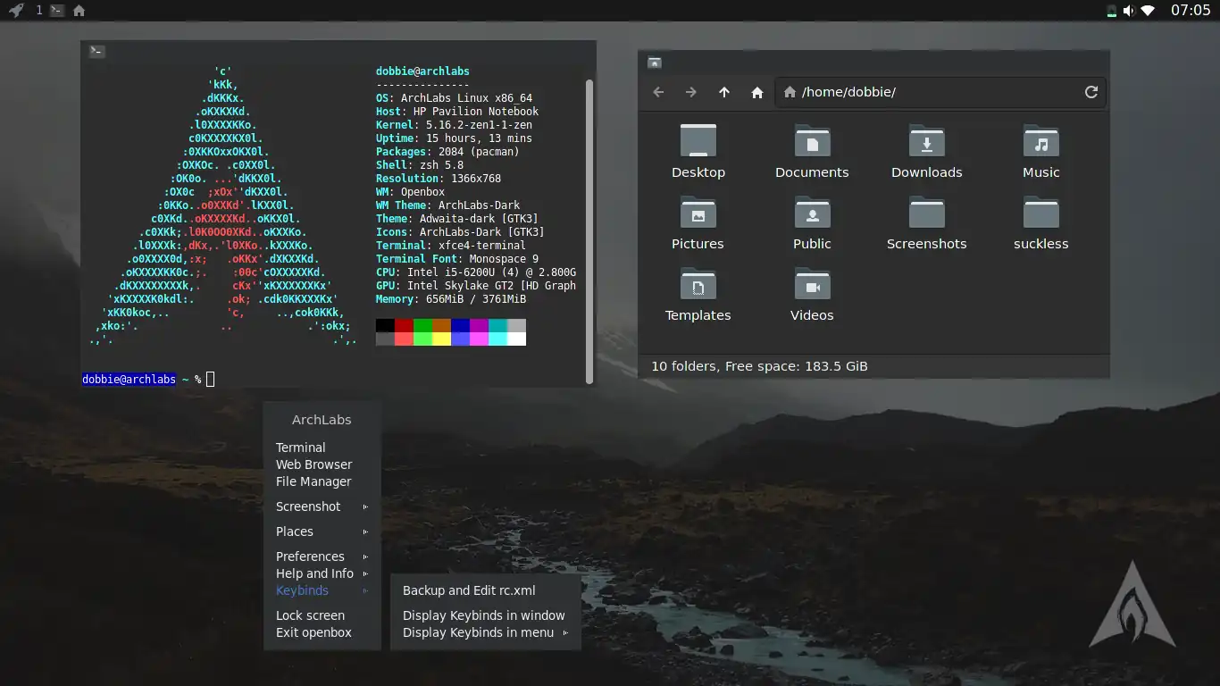
Task: Click the up arrow to go to parent directory
Action: (723, 91)
